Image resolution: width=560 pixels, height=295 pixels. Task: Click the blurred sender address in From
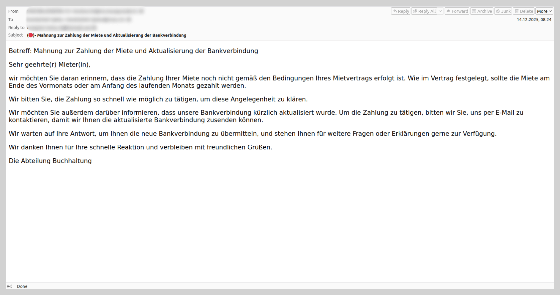pyautogui.click(x=85, y=11)
